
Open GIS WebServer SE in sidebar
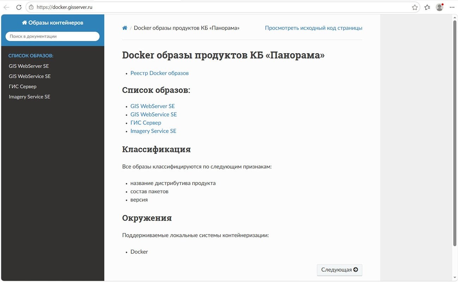tap(29, 66)
